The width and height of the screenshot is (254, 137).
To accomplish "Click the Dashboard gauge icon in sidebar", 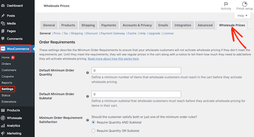I will click(3, 6).
